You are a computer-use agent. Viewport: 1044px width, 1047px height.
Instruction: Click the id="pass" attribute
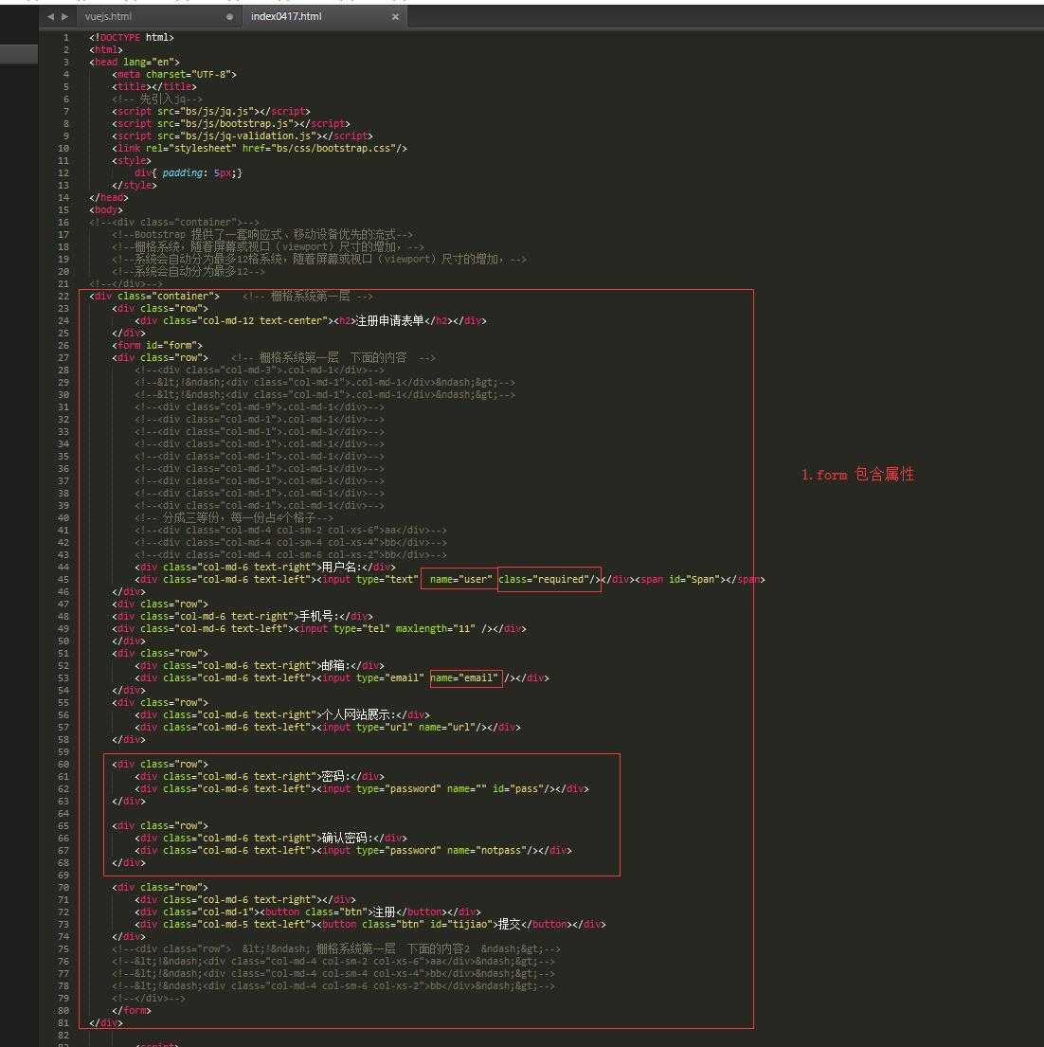coord(518,788)
